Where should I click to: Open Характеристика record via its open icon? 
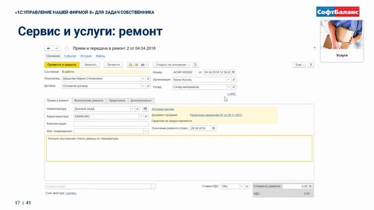pyautogui.click(x=146, y=117)
